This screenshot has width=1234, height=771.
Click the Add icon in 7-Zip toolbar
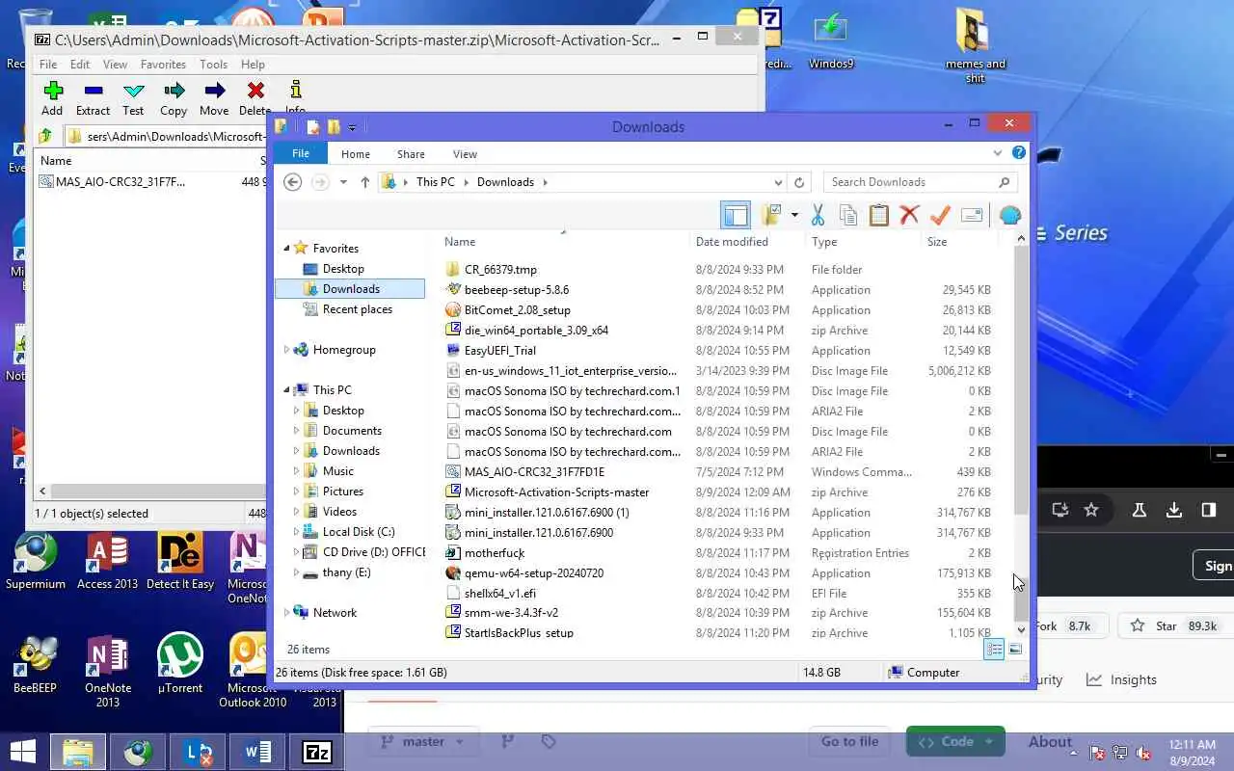pos(53,92)
